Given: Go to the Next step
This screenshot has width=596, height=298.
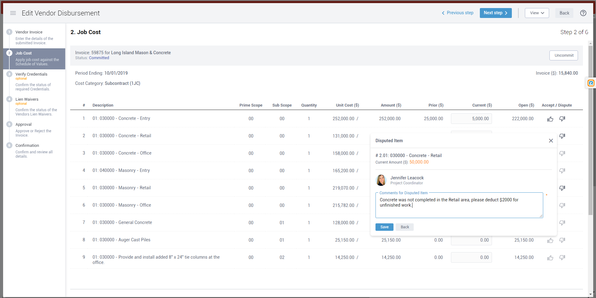Looking at the screenshot, I should pyautogui.click(x=495, y=13).
